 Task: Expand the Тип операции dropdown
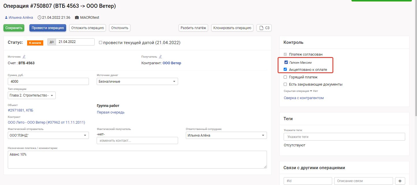32,95
